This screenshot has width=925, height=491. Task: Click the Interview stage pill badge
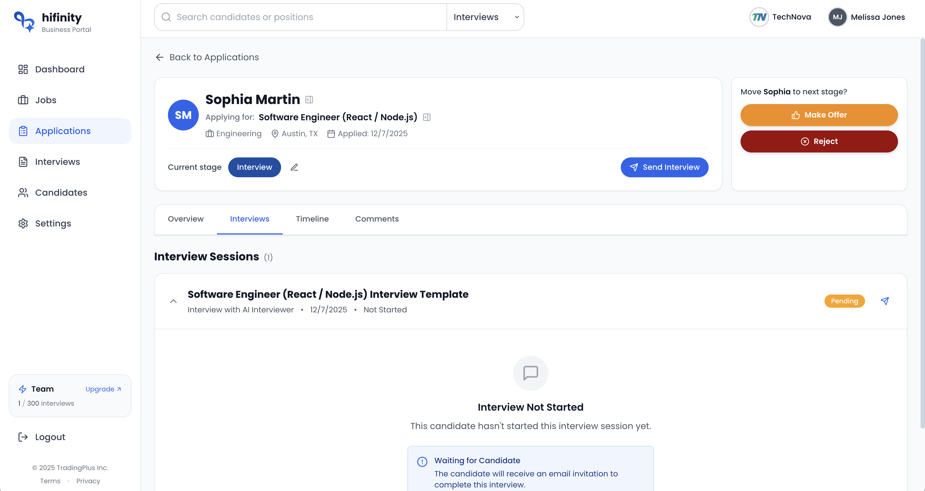point(254,167)
